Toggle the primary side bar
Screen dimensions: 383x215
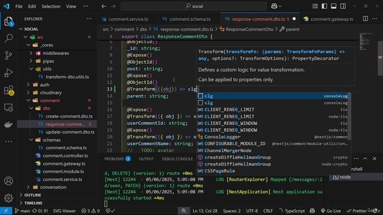324,7
